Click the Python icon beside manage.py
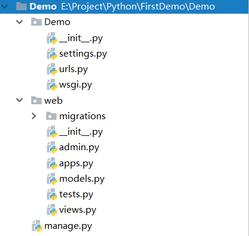Viewport: 249px width, 236px height. pyautogui.click(x=37, y=226)
